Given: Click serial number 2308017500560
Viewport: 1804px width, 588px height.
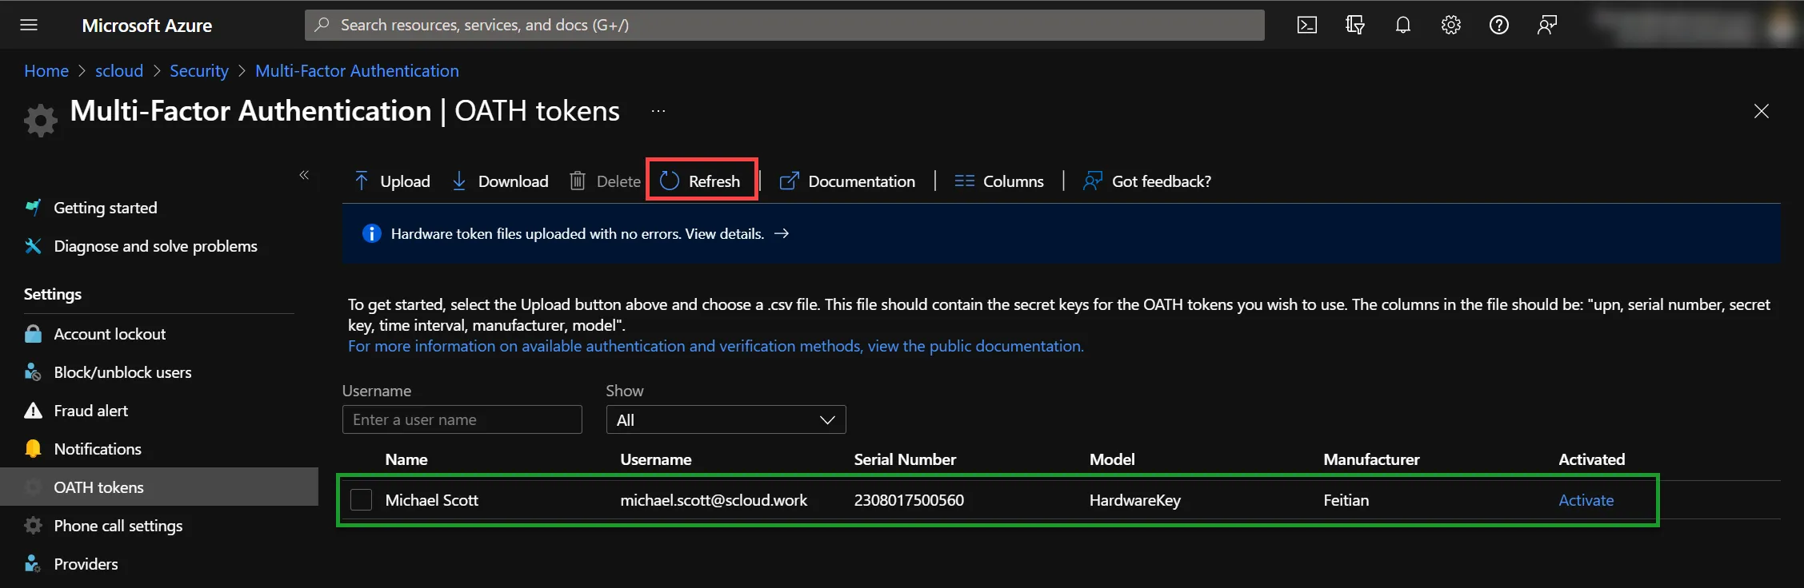Looking at the screenshot, I should [909, 500].
